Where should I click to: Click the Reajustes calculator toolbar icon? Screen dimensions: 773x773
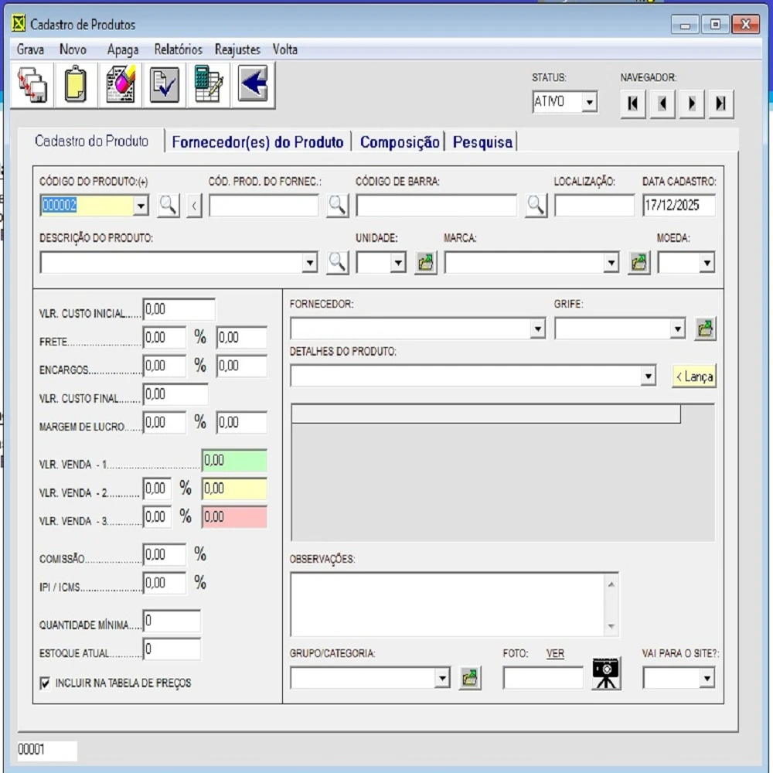click(x=209, y=84)
